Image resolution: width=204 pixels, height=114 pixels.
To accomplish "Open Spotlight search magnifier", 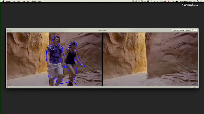I will pyautogui.click(x=194, y=1).
